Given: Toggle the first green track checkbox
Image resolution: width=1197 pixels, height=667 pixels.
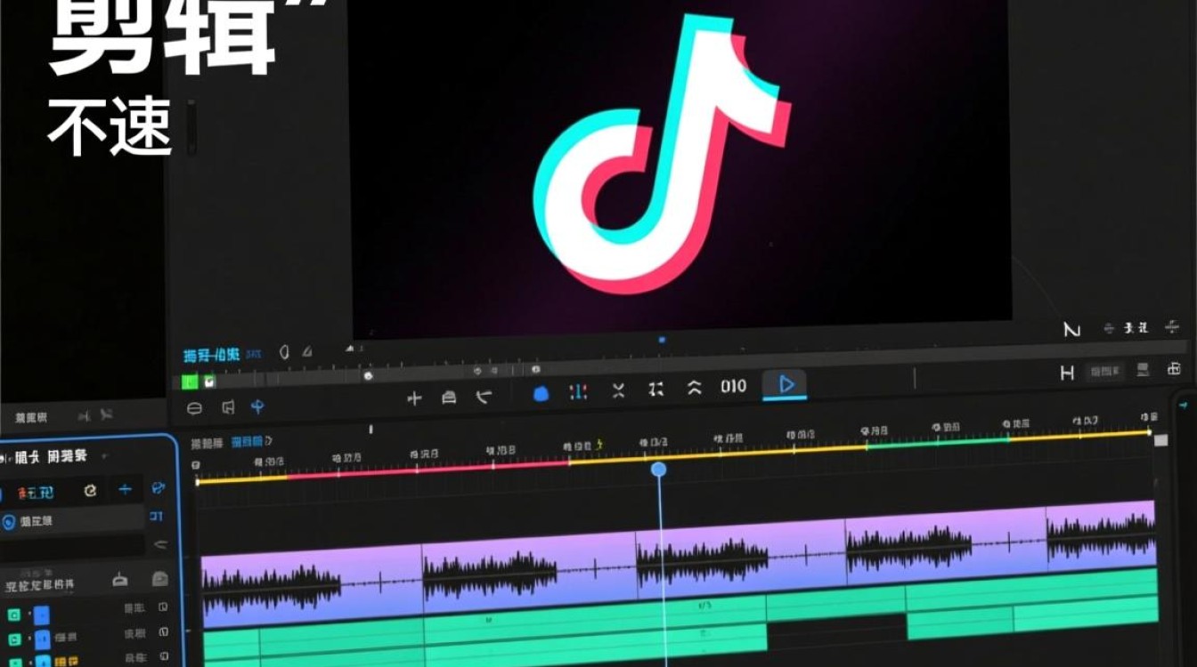Looking at the screenshot, I should [x=13, y=615].
